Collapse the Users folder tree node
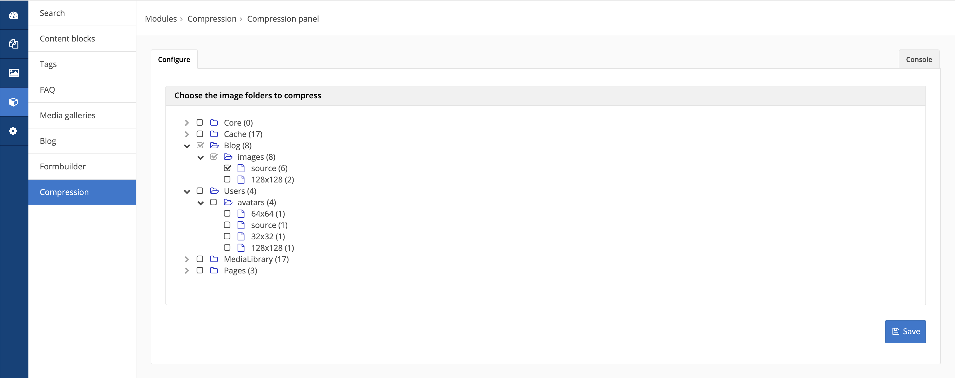 click(x=187, y=190)
